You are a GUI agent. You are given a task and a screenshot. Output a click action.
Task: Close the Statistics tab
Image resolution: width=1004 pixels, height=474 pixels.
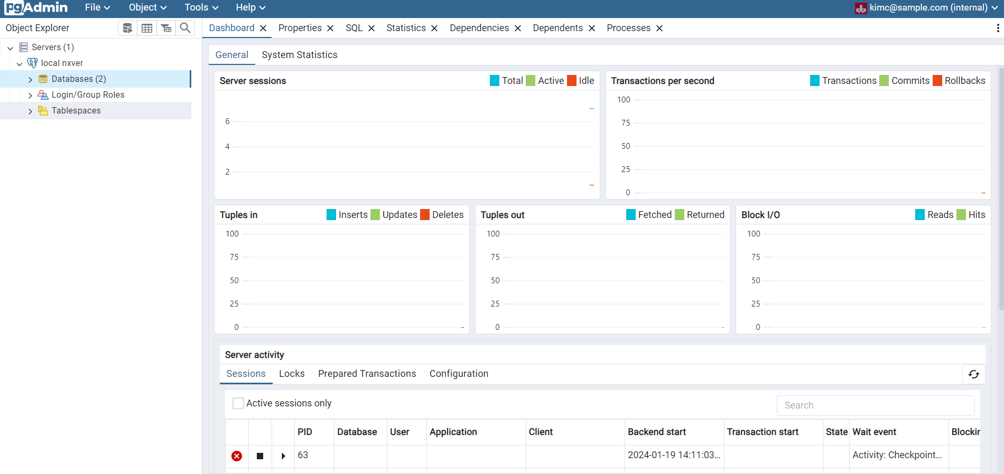tap(434, 29)
